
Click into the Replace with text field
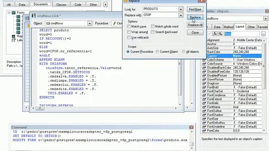(x=161, y=15)
